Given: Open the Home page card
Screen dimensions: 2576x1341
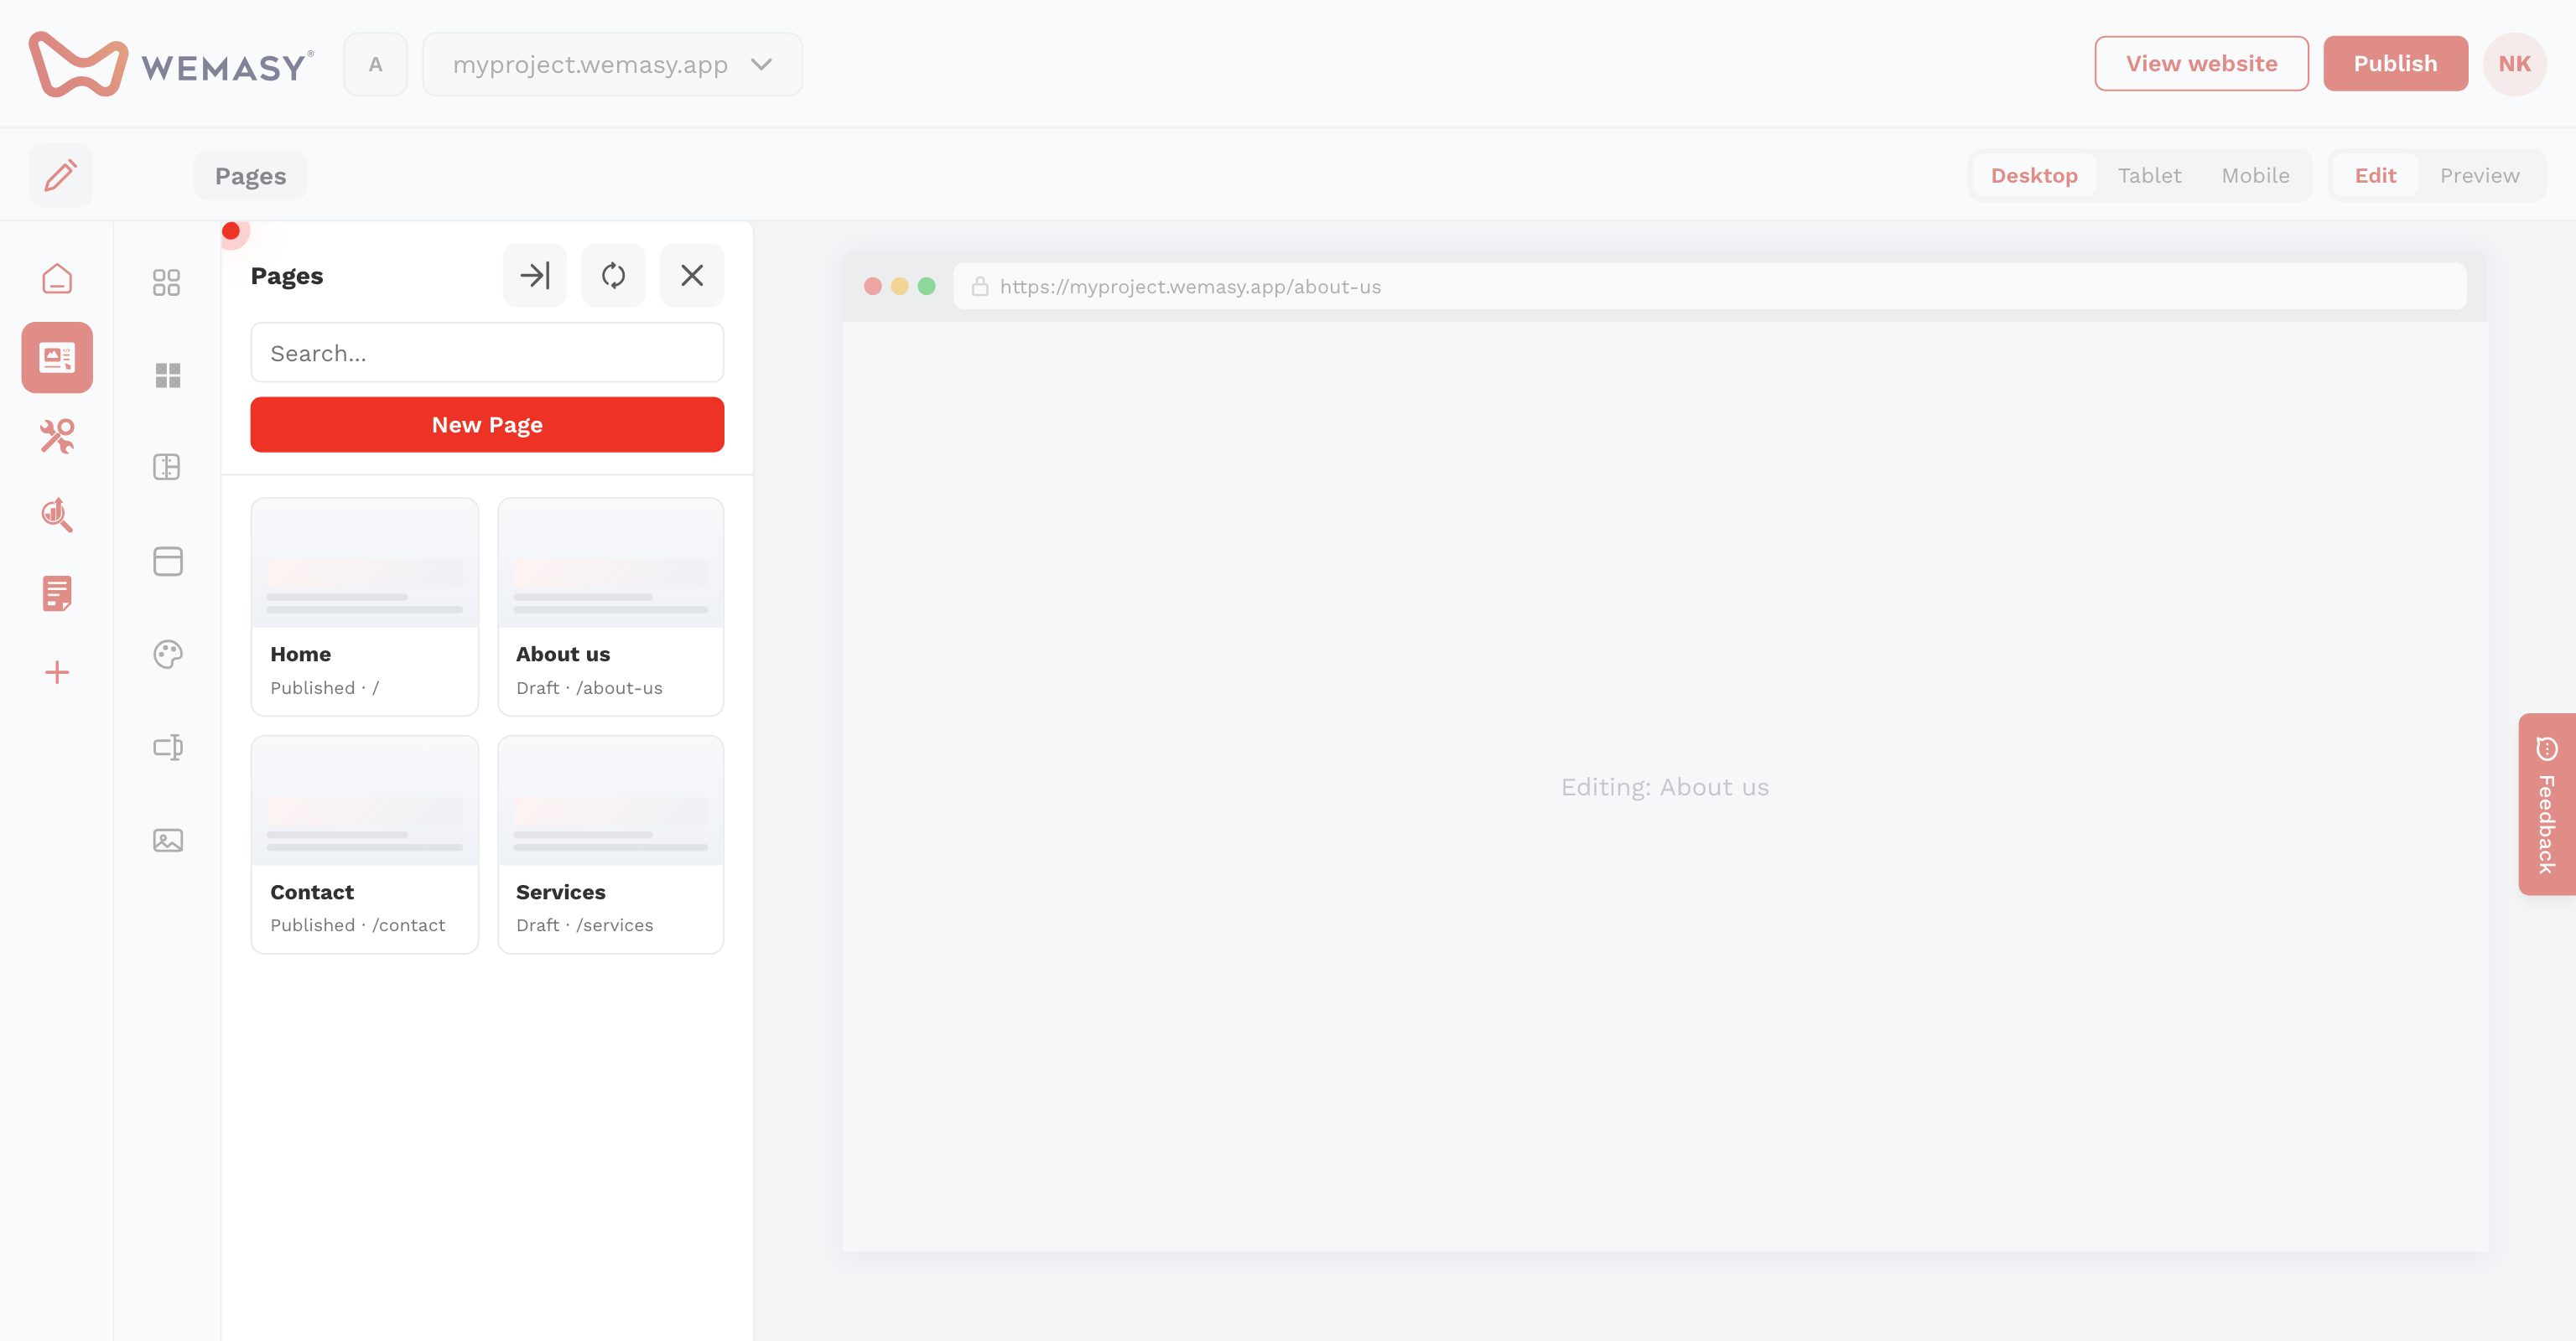Looking at the screenshot, I should pos(365,607).
